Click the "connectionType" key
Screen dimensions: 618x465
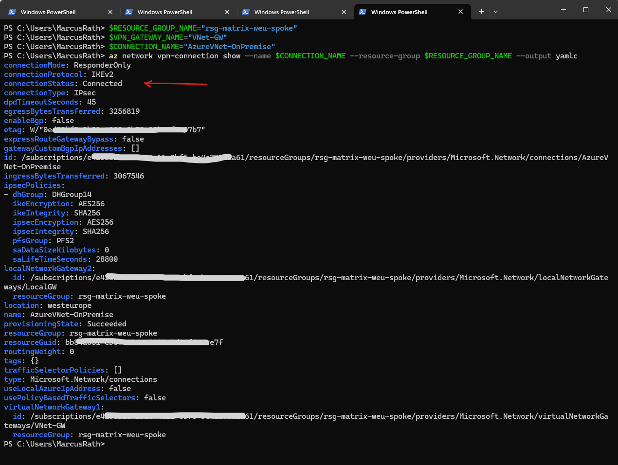[x=35, y=93]
